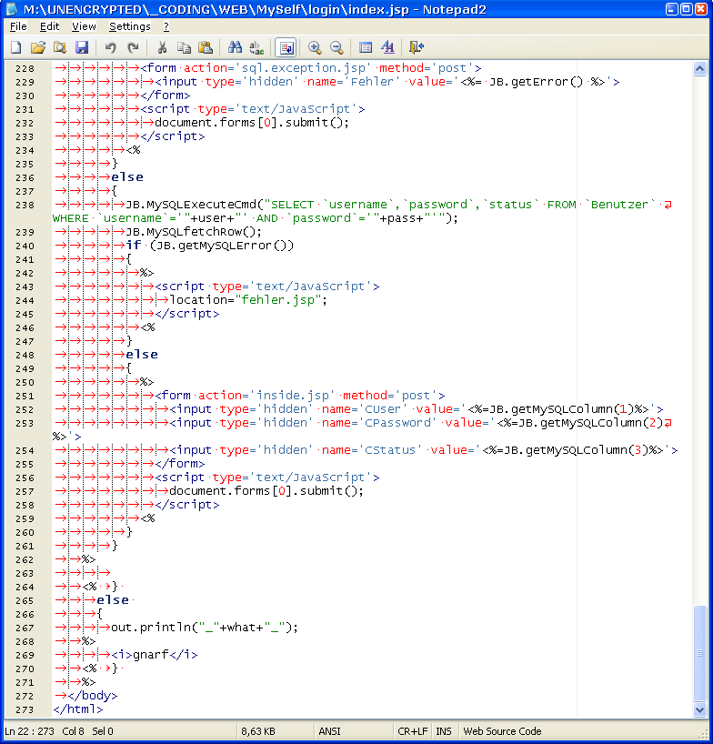Click line number 253 in the margin

click(x=25, y=424)
